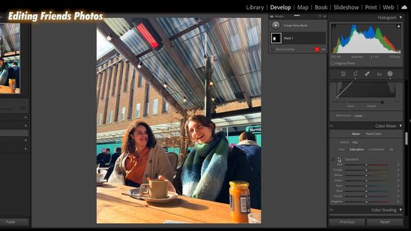Click the Masks panel help icon

320,16
